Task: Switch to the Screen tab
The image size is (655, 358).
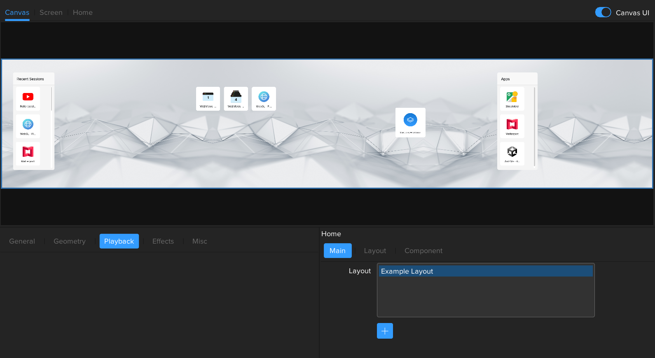Action: click(51, 12)
